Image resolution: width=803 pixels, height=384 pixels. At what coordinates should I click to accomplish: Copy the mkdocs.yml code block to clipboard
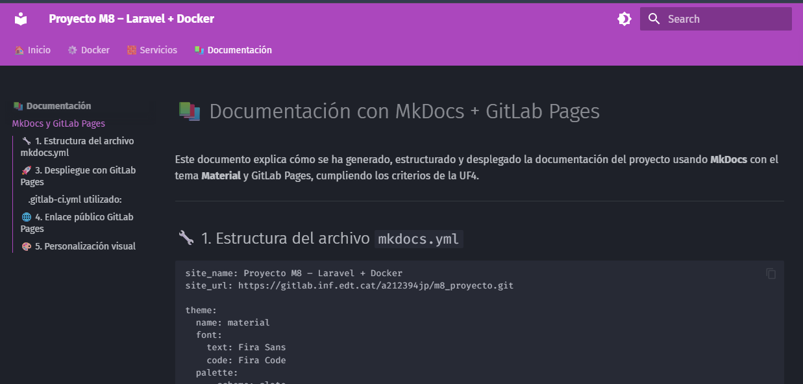pos(771,274)
